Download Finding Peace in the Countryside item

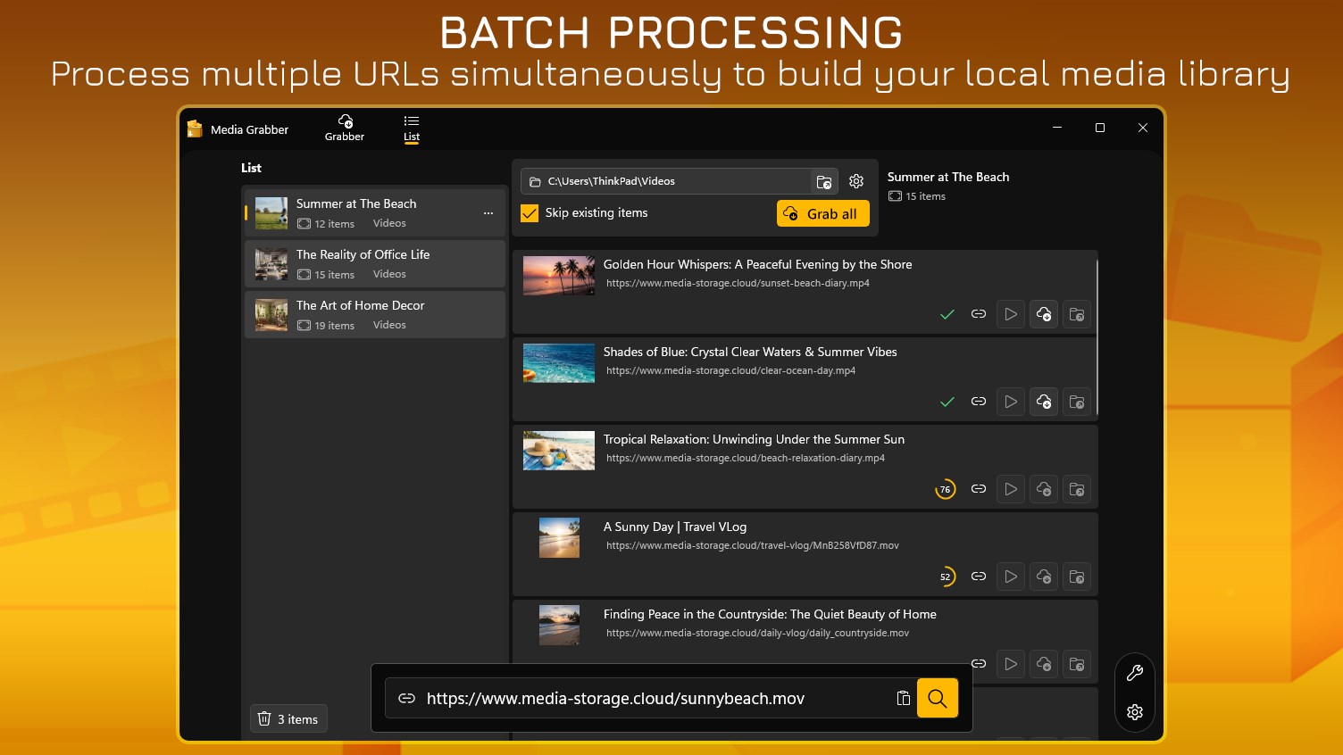pyautogui.click(x=1044, y=664)
